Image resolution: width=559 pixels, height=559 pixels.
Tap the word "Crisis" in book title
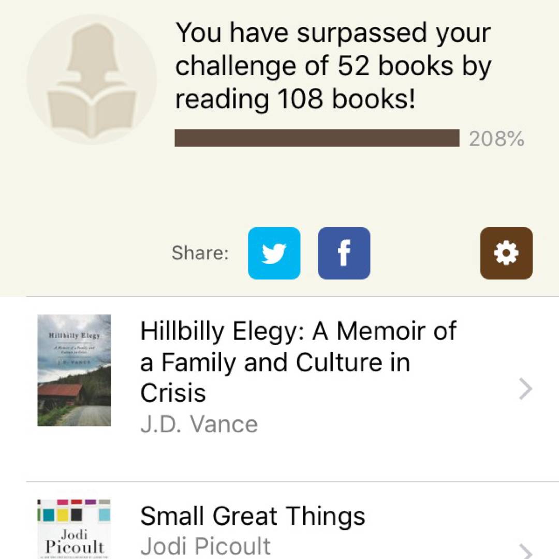pos(173,393)
